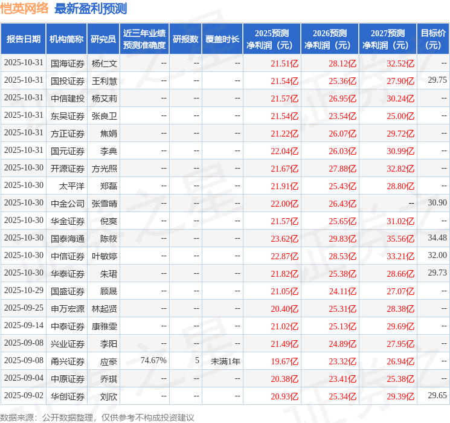Click target price 32.00
Screen dimensions: 450x423
coord(437,255)
